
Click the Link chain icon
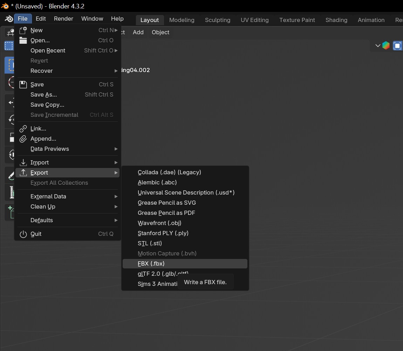coord(23,128)
